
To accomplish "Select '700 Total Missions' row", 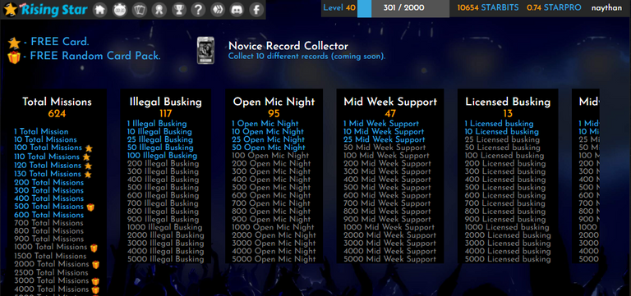I will point(48,223).
